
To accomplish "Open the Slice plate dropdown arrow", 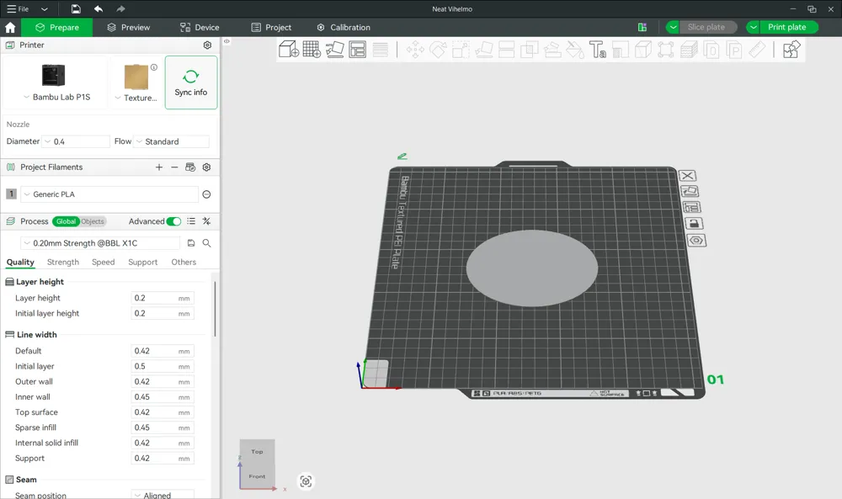I will tap(673, 28).
